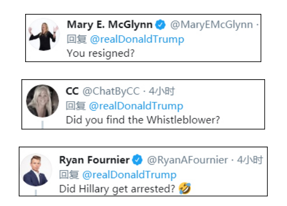Screen dimensions: 287x206
Task: Click Mary E. McGlynn's verified badge
Action: point(160,25)
